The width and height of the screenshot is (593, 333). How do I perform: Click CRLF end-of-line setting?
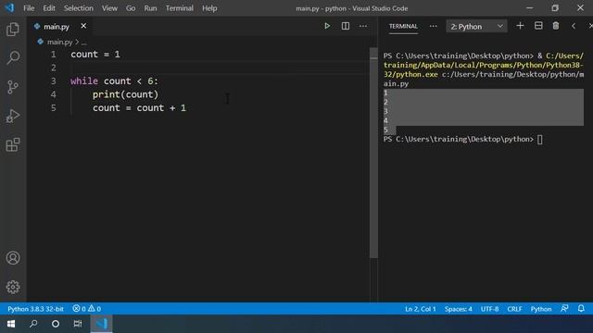(x=514, y=309)
